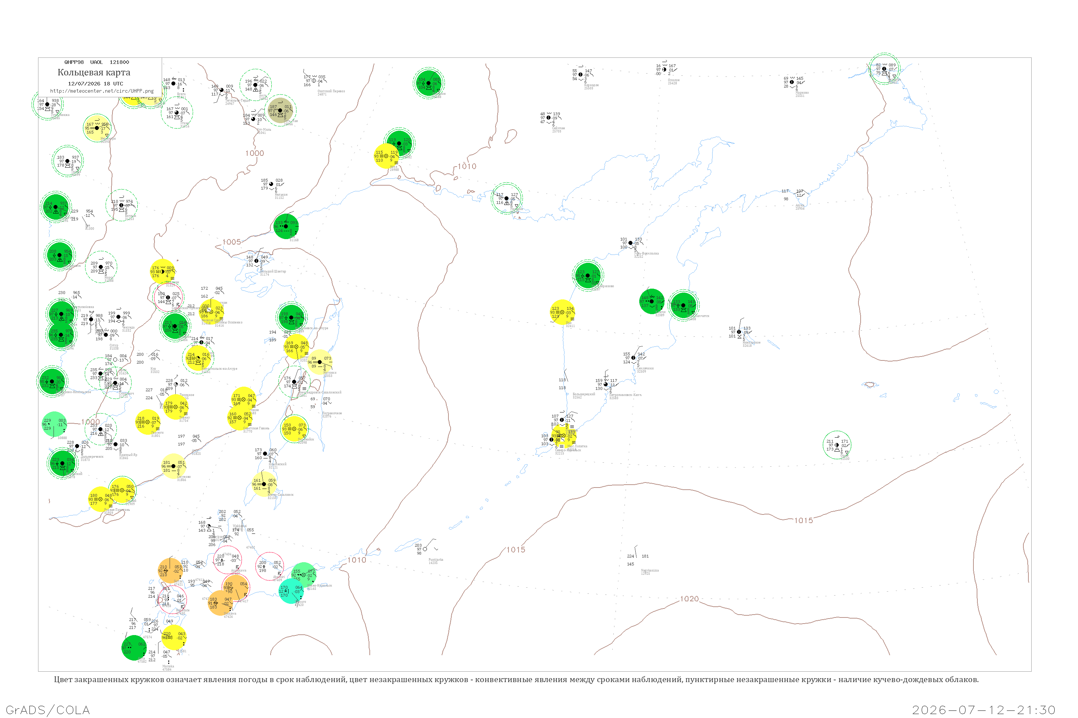Select the yellow fog circle at Ича
Screen dimensions: 1078x718
pyautogui.click(x=562, y=312)
